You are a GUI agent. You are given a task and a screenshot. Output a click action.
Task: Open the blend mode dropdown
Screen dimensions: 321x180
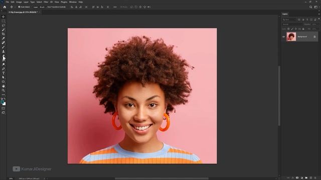[x=292, y=24]
